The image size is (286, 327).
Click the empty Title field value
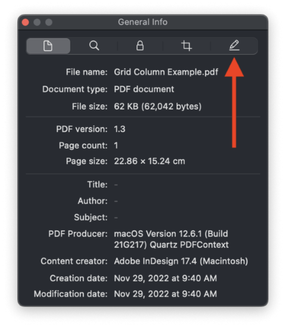116,185
